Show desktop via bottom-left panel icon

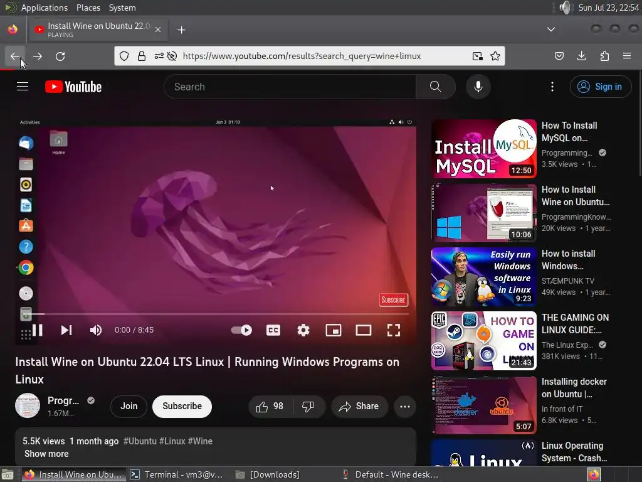(x=8, y=474)
